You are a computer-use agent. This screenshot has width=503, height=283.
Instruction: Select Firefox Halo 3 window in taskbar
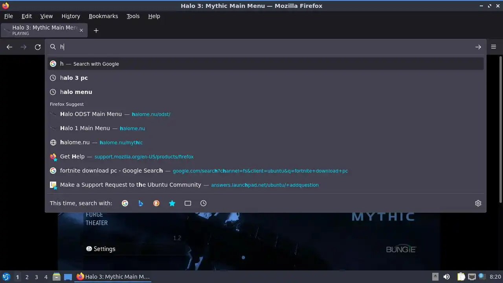113,277
